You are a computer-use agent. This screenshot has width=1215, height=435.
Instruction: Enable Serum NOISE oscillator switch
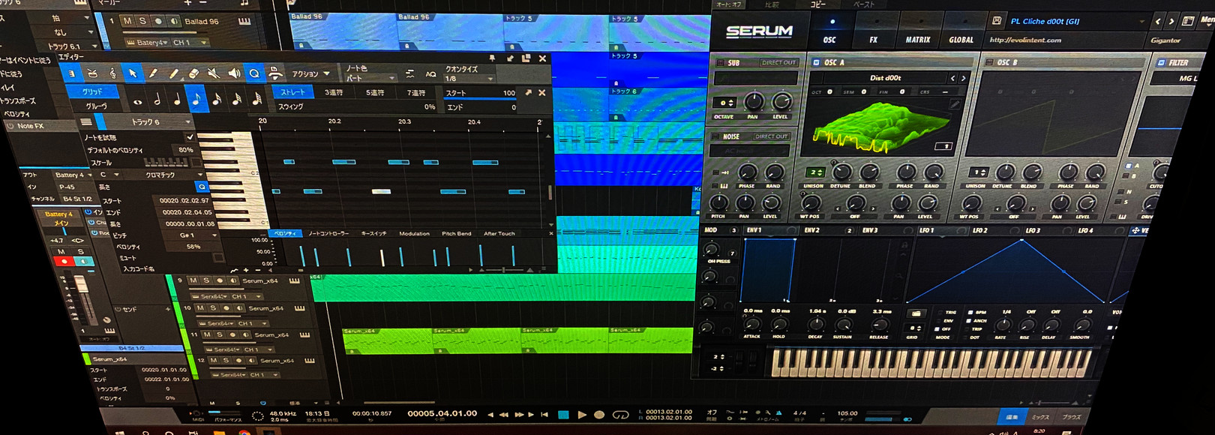coord(715,136)
